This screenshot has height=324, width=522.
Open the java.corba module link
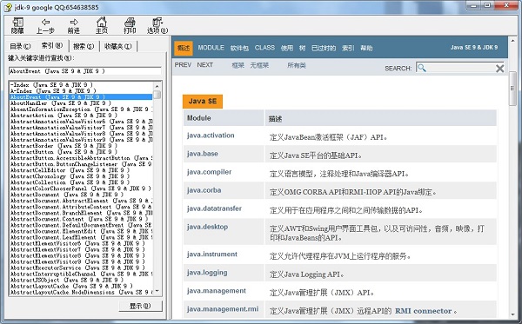[x=204, y=190]
